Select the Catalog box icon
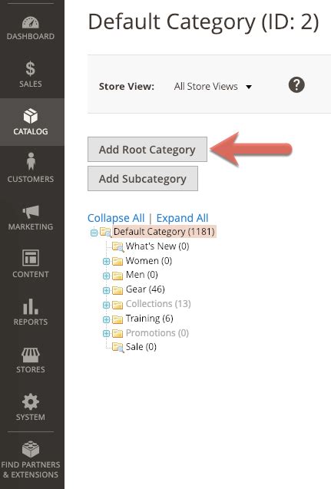This screenshot has width=331, height=489. pyautogui.click(x=30, y=116)
